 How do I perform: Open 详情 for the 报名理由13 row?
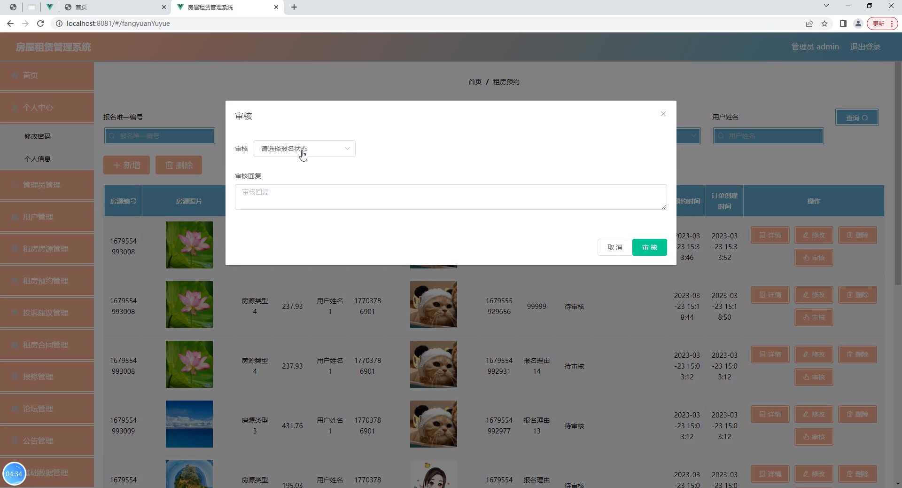point(770,414)
